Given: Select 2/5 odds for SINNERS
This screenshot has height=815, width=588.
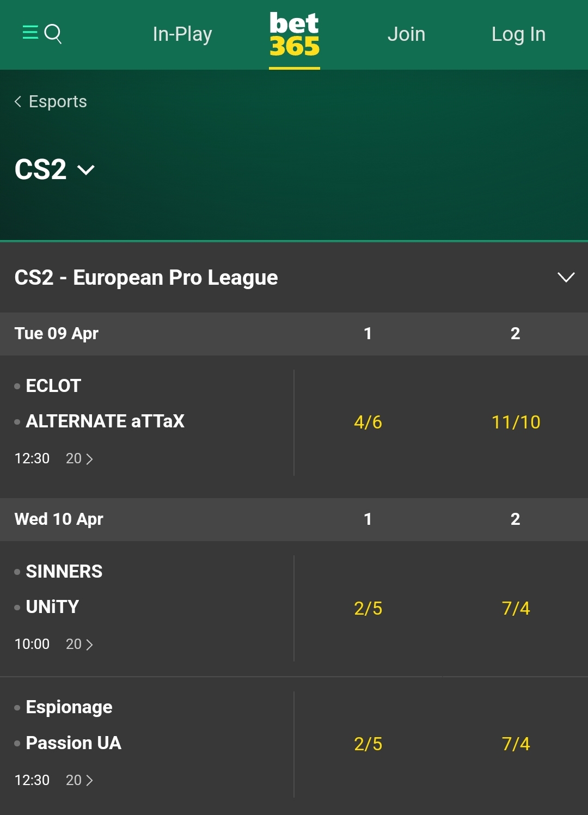Looking at the screenshot, I should pyautogui.click(x=367, y=609).
